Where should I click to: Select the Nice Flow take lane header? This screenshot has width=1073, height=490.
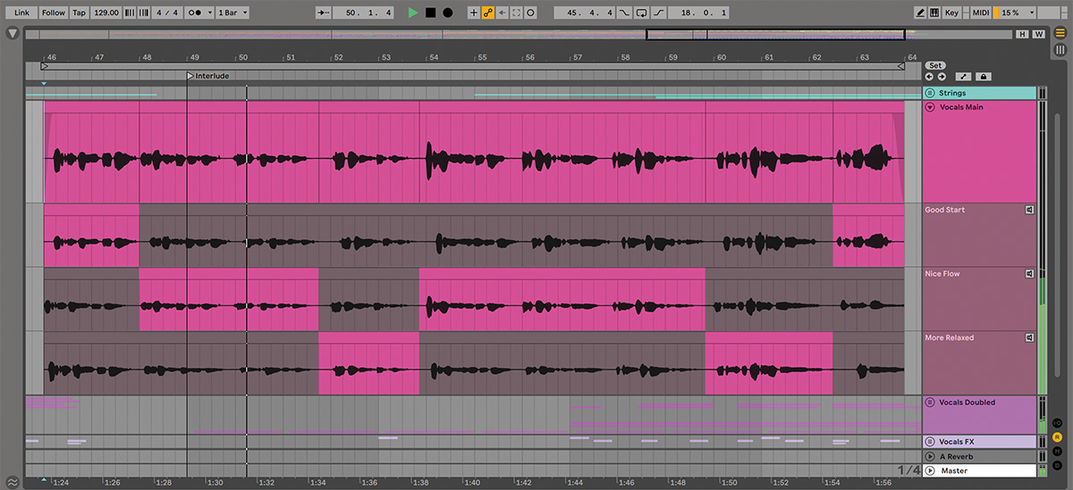[979, 300]
